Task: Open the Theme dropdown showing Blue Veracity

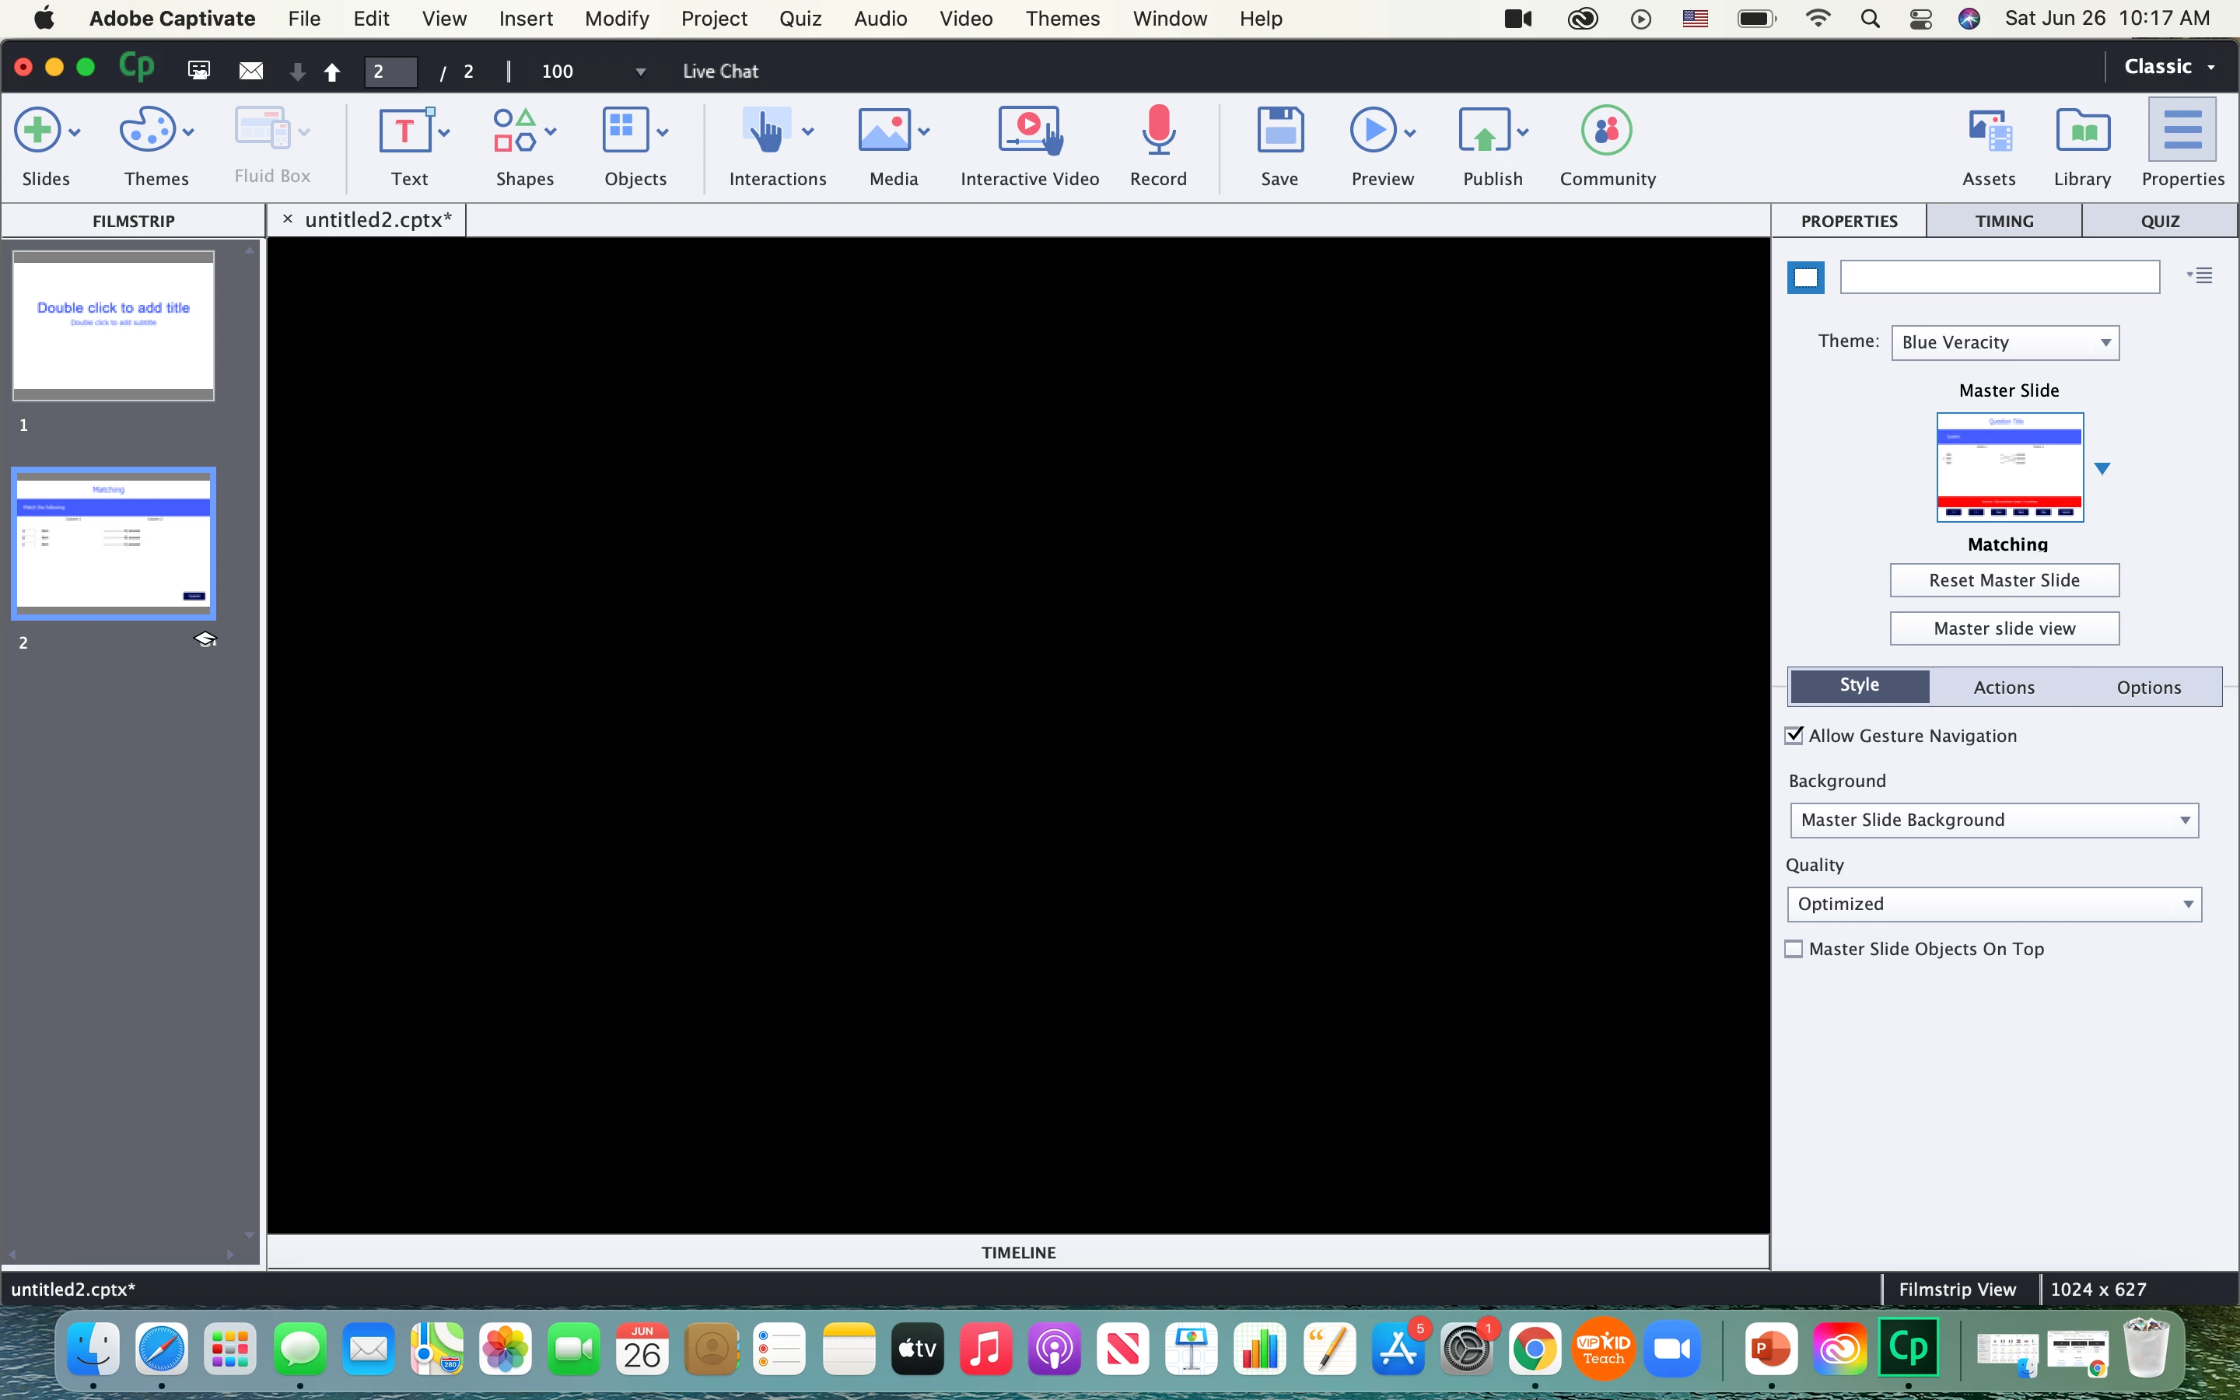Action: pyautogui.click(x=2004, y=342)
